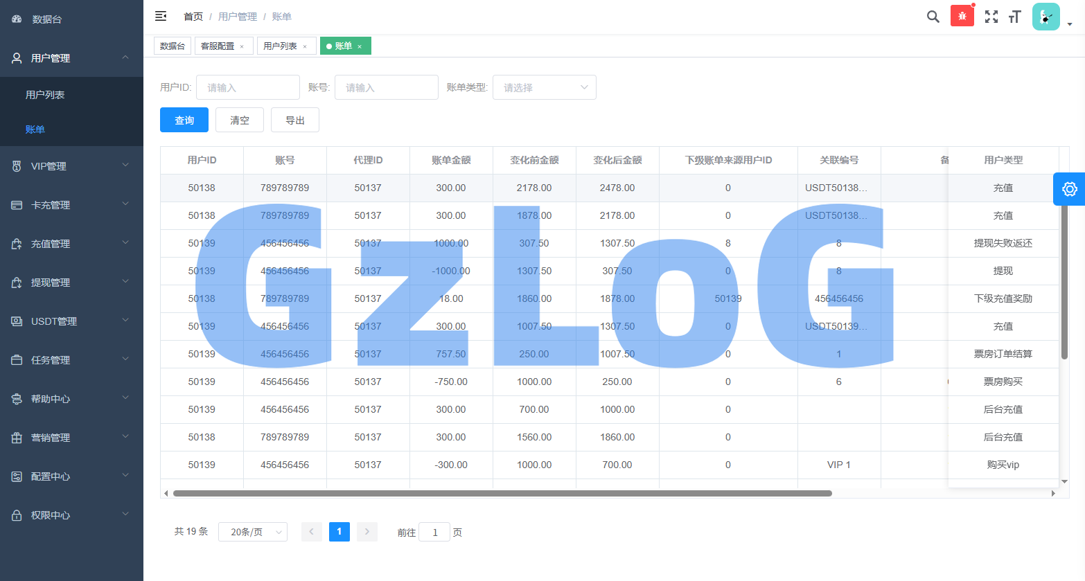The height and width of the screenshot is (581, 1085).
Task: Toggle fullscreen mode icon
Action: coord(991,17)
